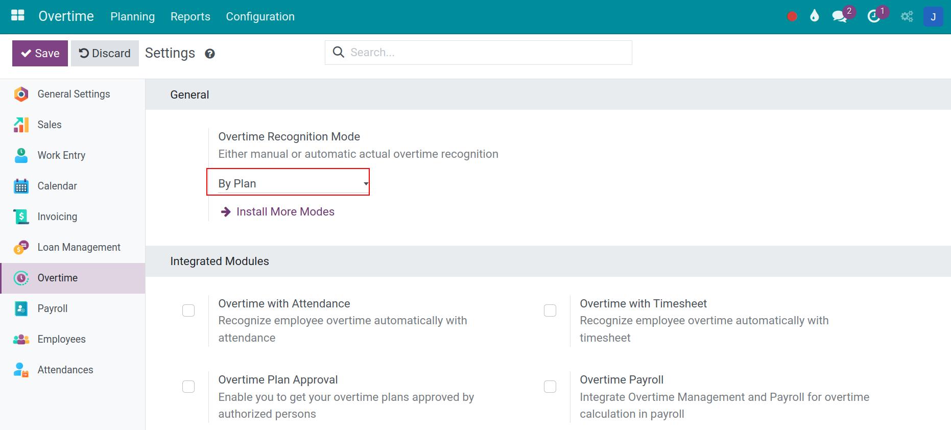Enable Overtime with Timesheet checkbox
Image resolution: width=951 pixels, height=430 pixels.
[x=550, y=310]
